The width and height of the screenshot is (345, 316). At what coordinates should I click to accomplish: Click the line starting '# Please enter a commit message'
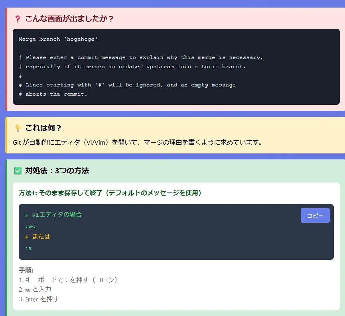pyautogui.click(x=141, y=58)
